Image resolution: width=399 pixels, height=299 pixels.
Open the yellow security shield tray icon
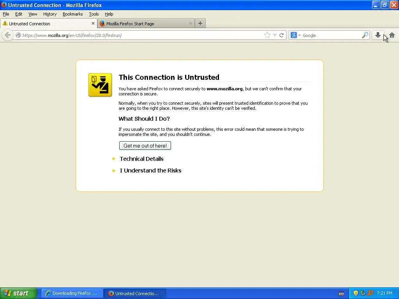356,293
